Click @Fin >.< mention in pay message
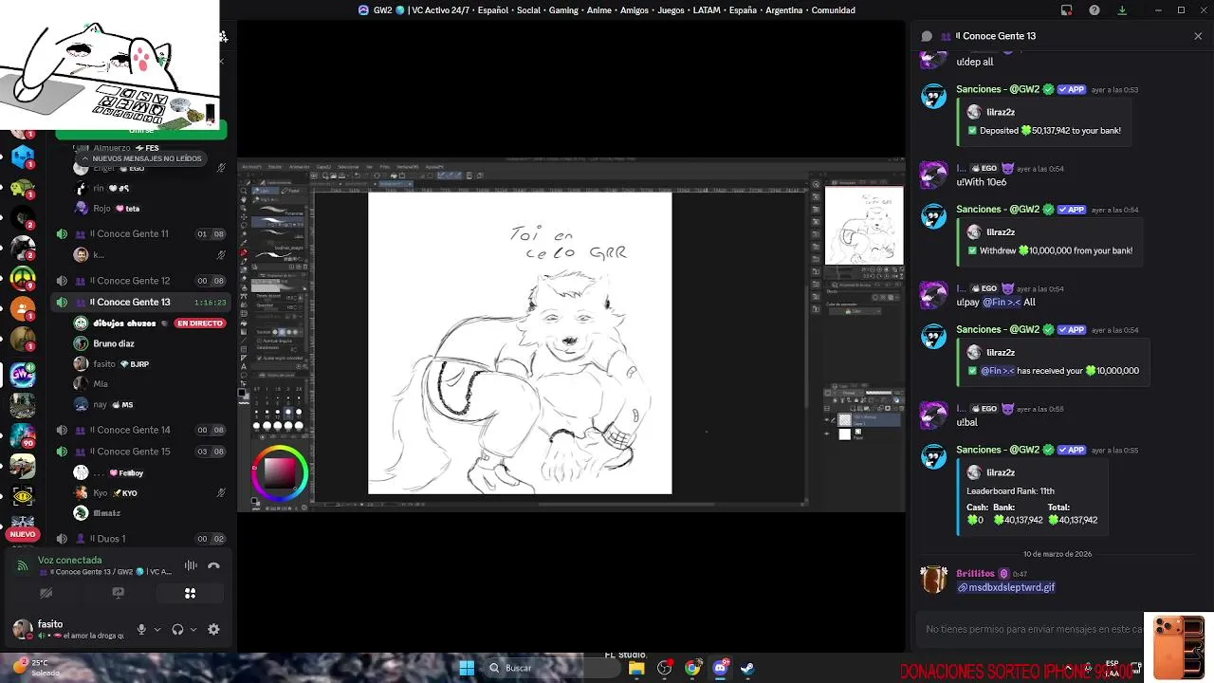Screen dimensions: 1214x683 click(1001, 303)
